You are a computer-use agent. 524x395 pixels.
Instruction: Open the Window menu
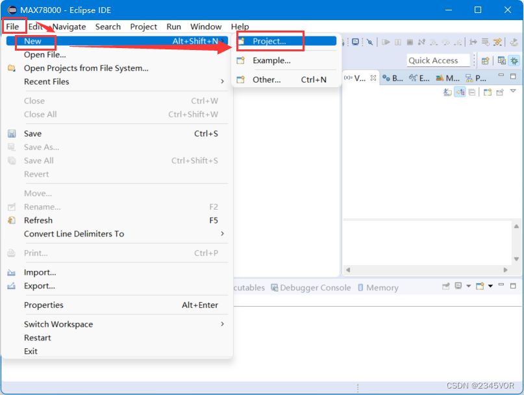(x=206, y=27)
